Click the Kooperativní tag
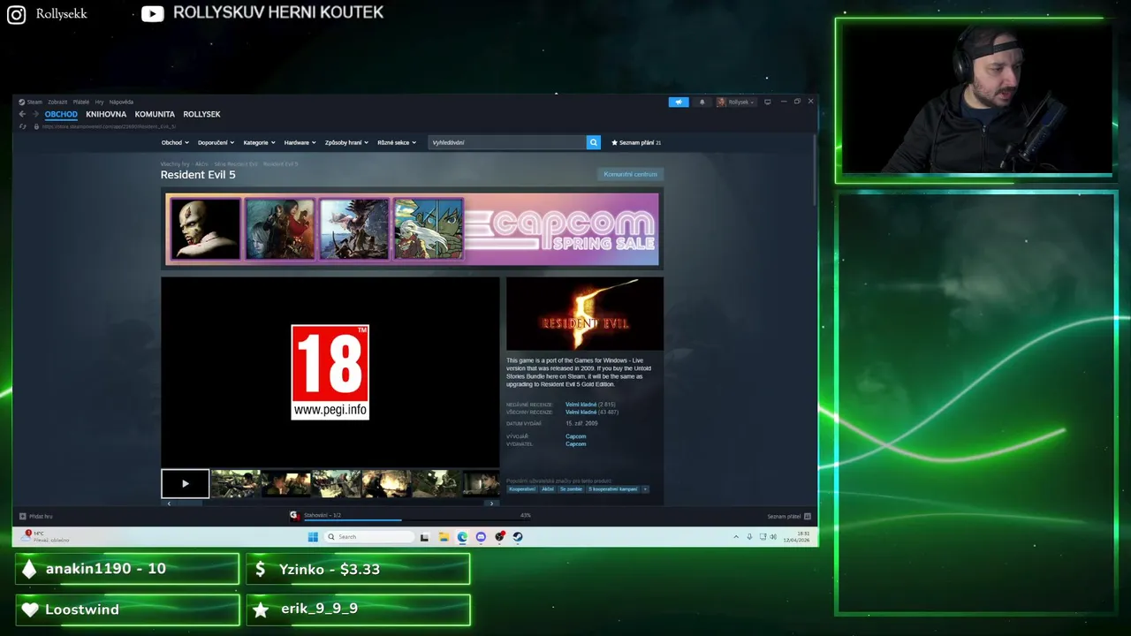This screenshot has width=1131, height=636. tap(522, 488)
